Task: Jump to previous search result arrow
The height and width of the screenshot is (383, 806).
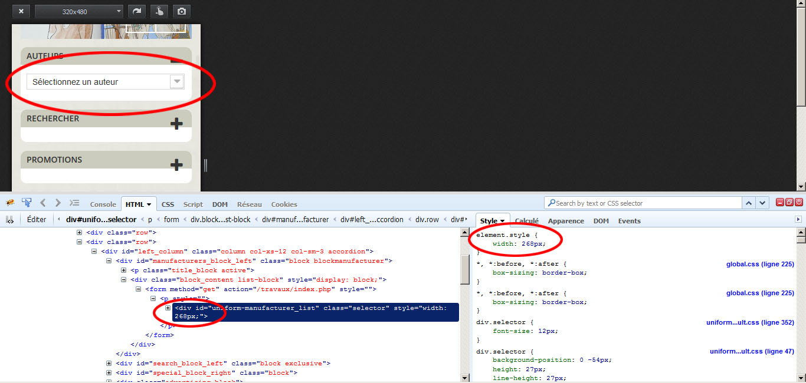Action: click(749, 203)
